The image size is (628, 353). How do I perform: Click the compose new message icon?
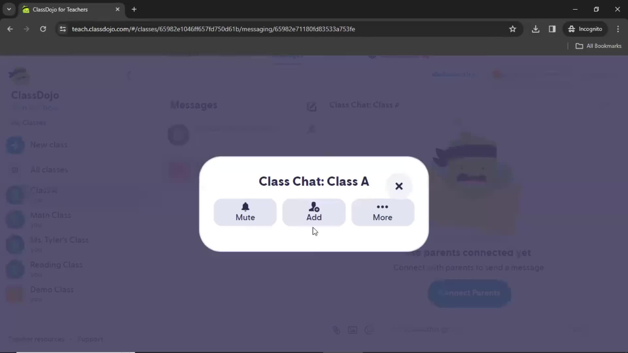(x=311, y=106)
